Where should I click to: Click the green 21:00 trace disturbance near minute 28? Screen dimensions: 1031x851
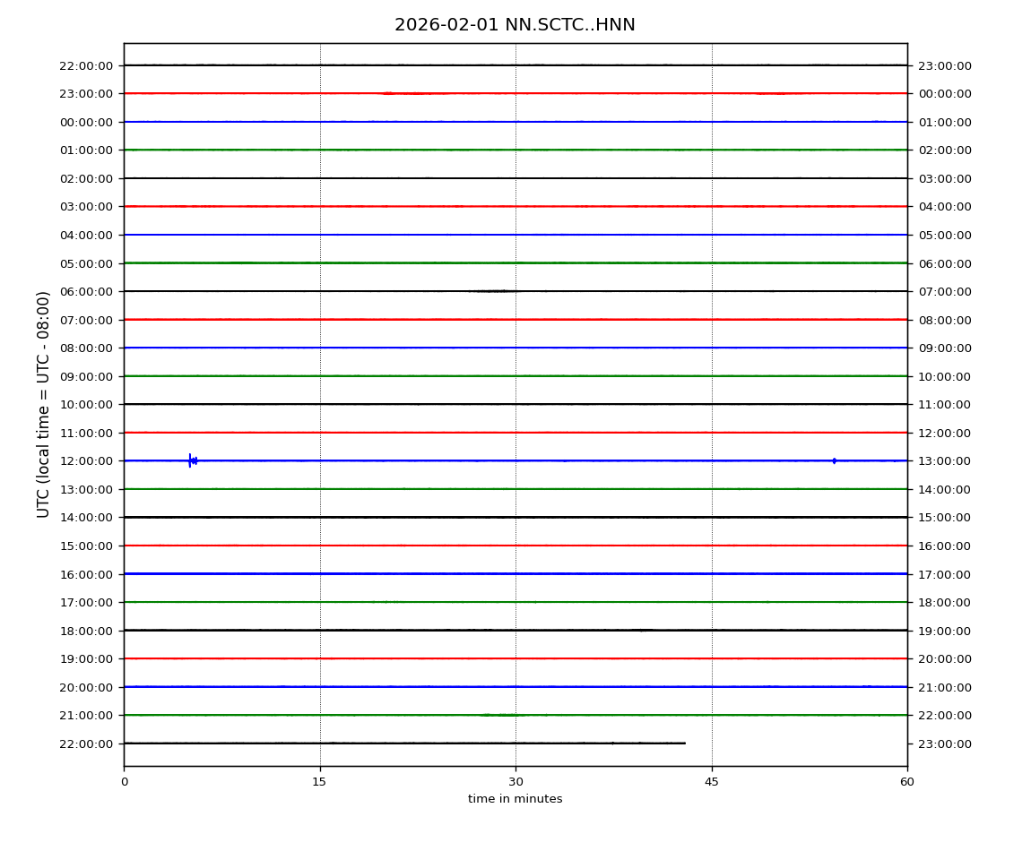tap(500, 715)
